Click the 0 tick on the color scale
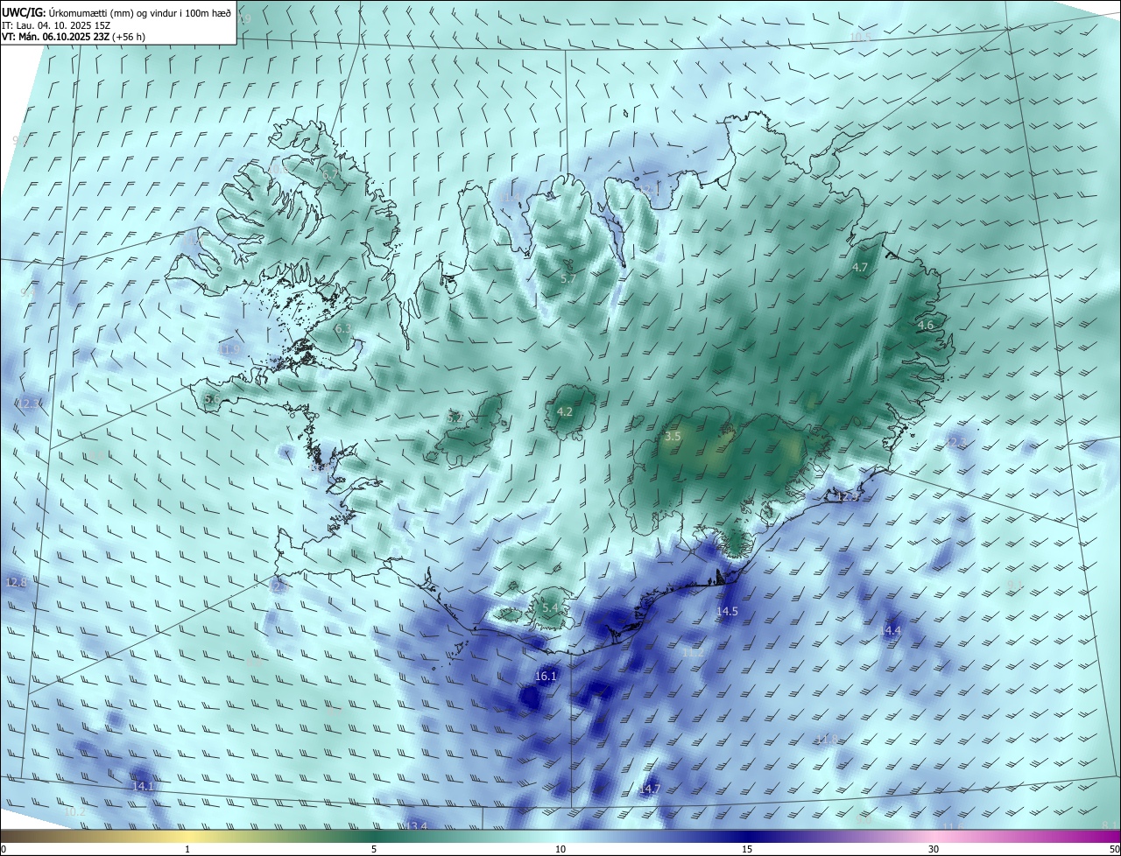Viewport: 1121px width, 856px height. click(3, 849)
